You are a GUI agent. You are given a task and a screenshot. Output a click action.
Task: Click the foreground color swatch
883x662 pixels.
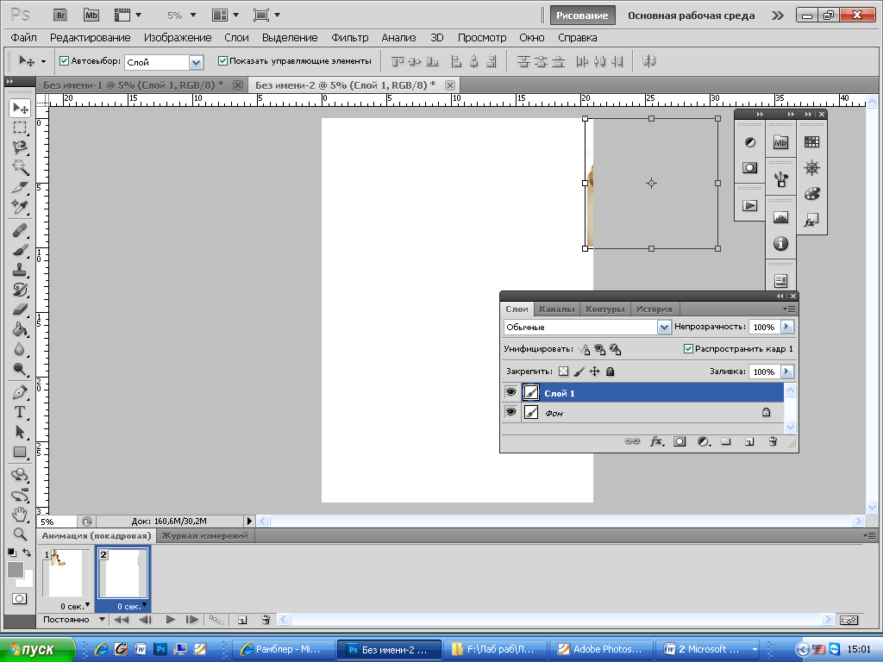16,570
